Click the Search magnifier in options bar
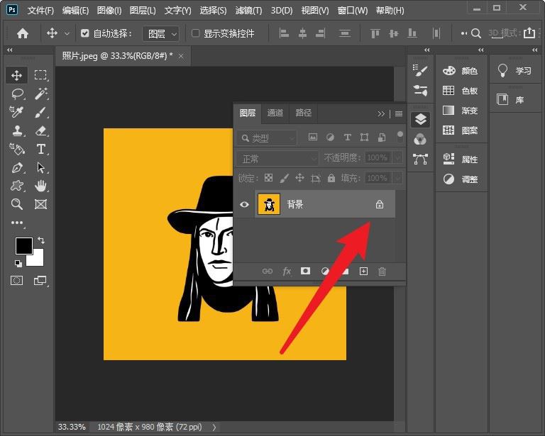 (x=476, y=33)
